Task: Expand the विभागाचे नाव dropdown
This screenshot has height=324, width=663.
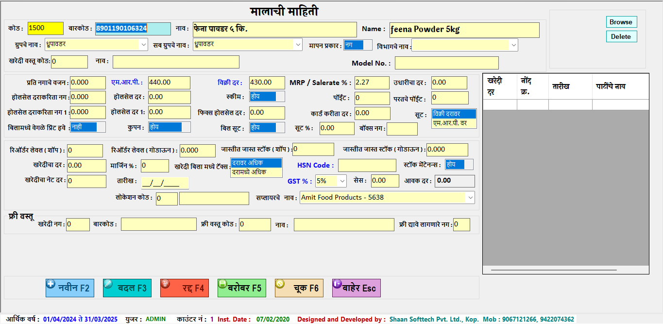Action: (513, 45)
